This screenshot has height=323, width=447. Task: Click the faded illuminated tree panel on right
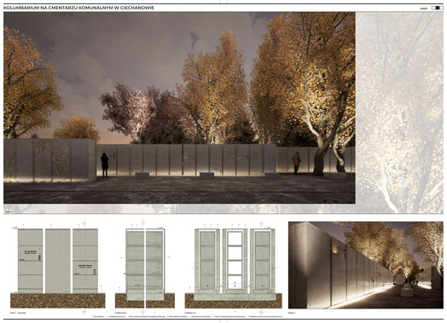[400, 112]
